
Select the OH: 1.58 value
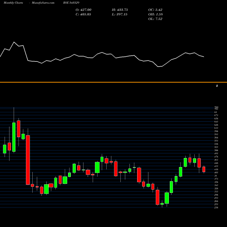click(x=155, y=15)
